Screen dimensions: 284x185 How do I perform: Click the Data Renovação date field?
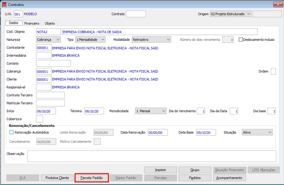click(x=158, y=132)
